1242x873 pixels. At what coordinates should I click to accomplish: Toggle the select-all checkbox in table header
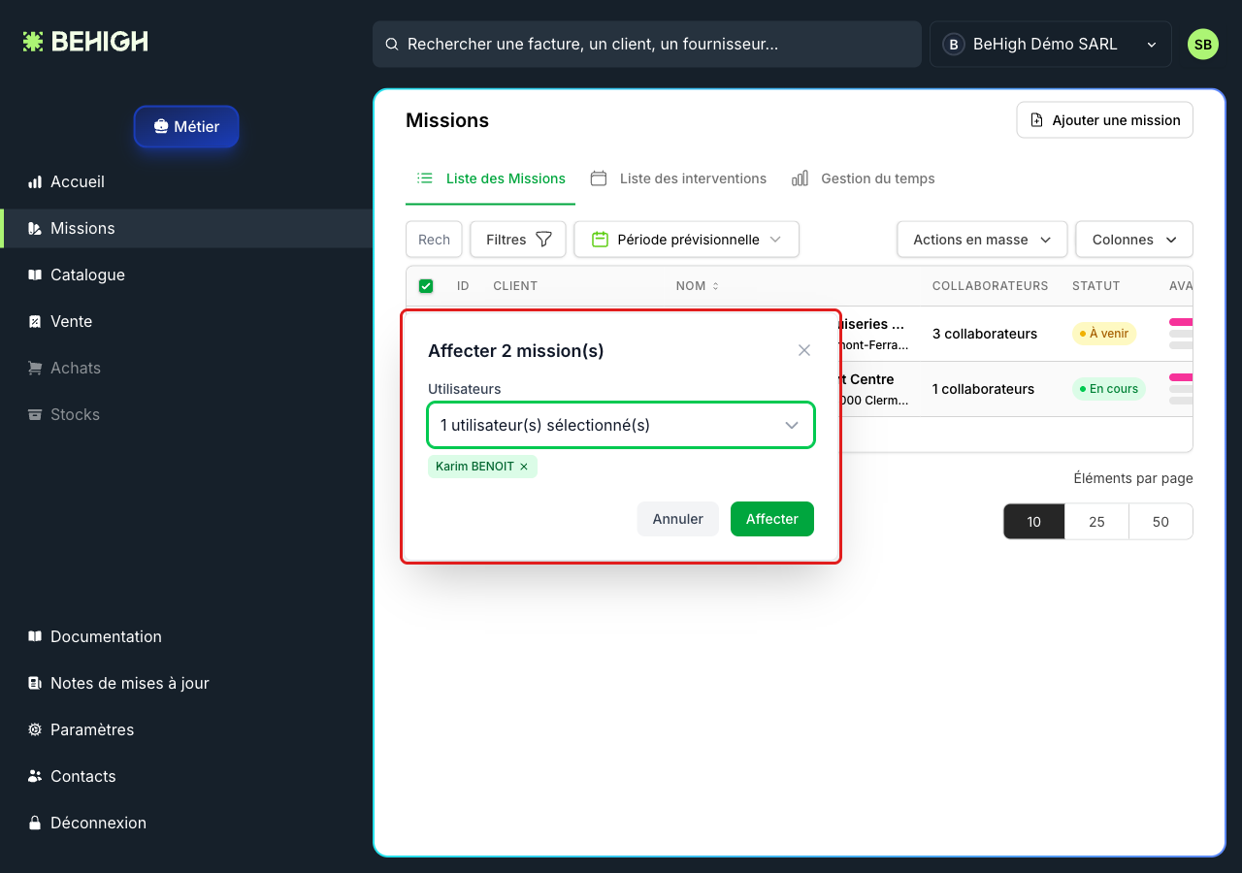pyautogui.click(x=426, y=286)
